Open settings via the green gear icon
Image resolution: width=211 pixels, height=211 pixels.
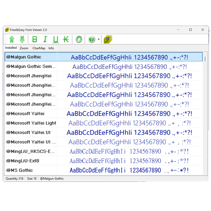click(79, 39)
